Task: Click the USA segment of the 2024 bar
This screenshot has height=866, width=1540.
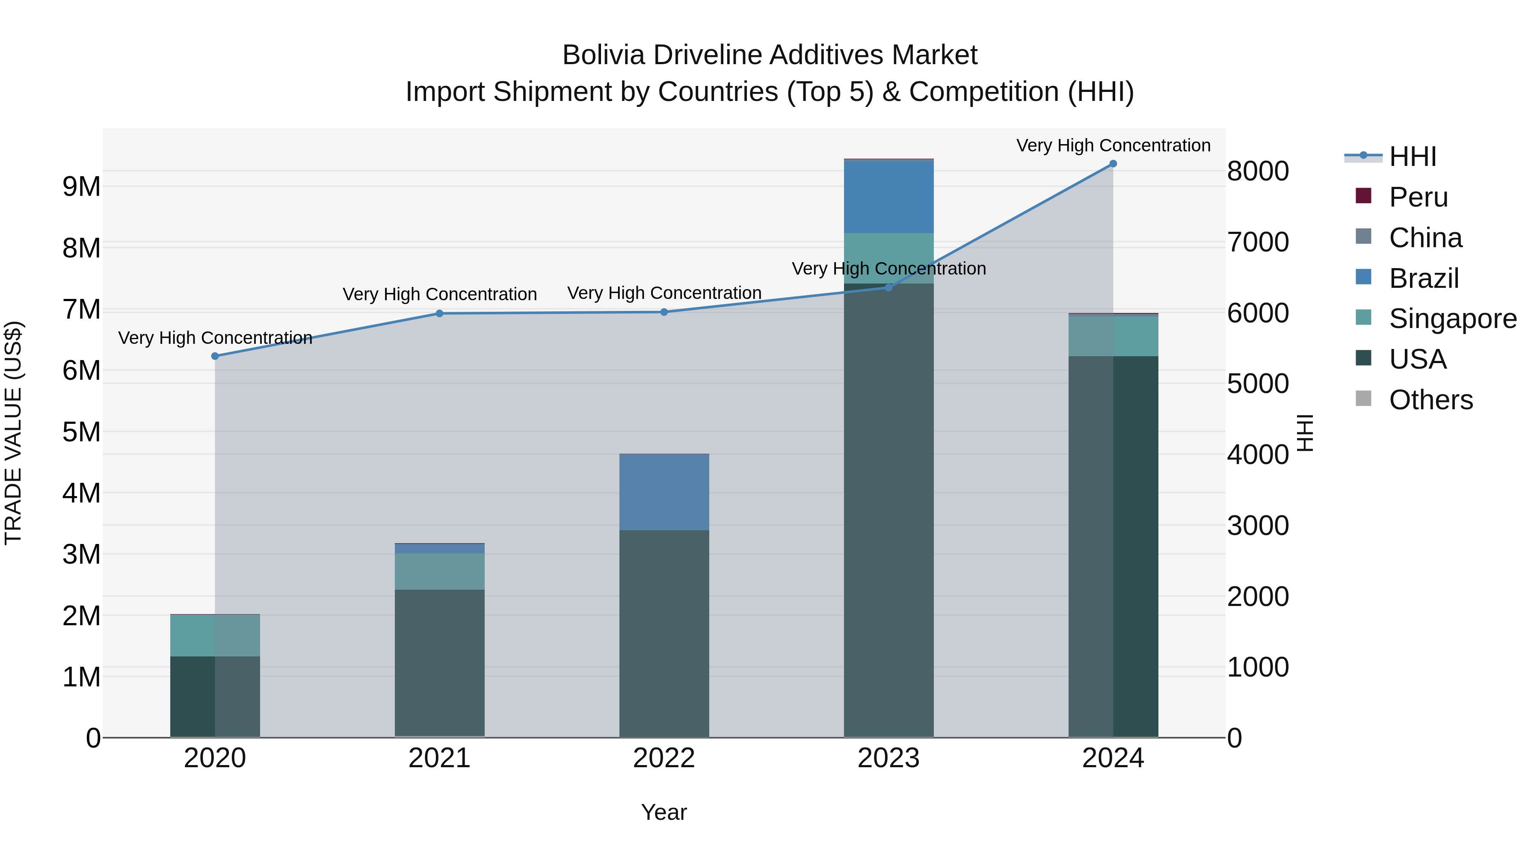Action: pos(1113,547)
